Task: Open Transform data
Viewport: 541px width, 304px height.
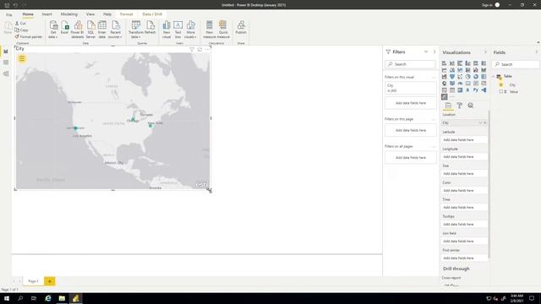Action: pos(135,30)
